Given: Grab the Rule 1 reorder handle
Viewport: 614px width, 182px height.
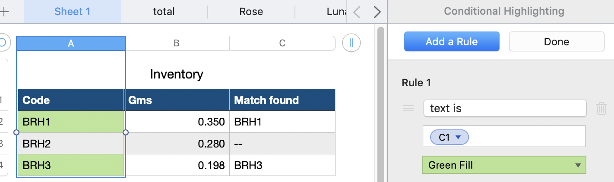Looking at the screenshot, I should point(408,108).
